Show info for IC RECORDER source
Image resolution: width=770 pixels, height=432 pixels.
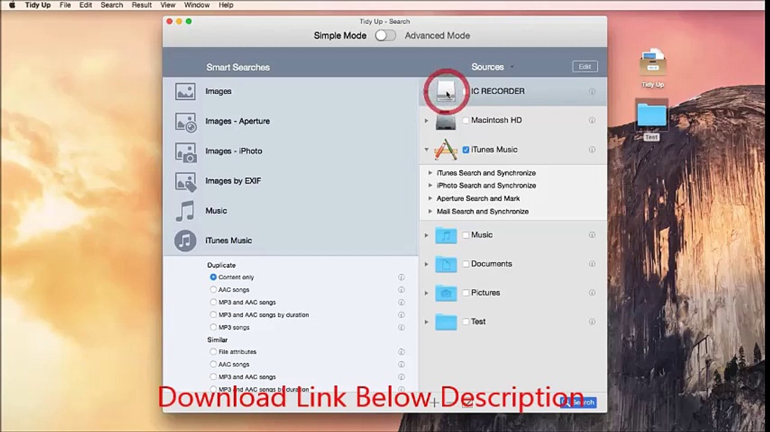(x=592, y=92)
